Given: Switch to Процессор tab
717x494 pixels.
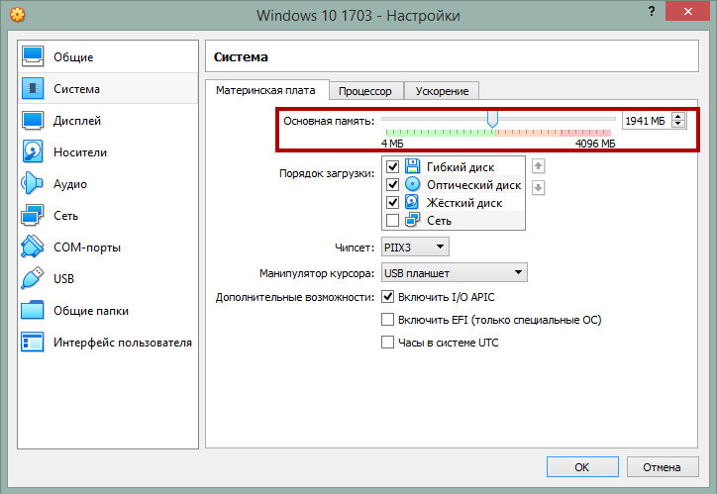Looking at the screenshot, I should (364, 91).
